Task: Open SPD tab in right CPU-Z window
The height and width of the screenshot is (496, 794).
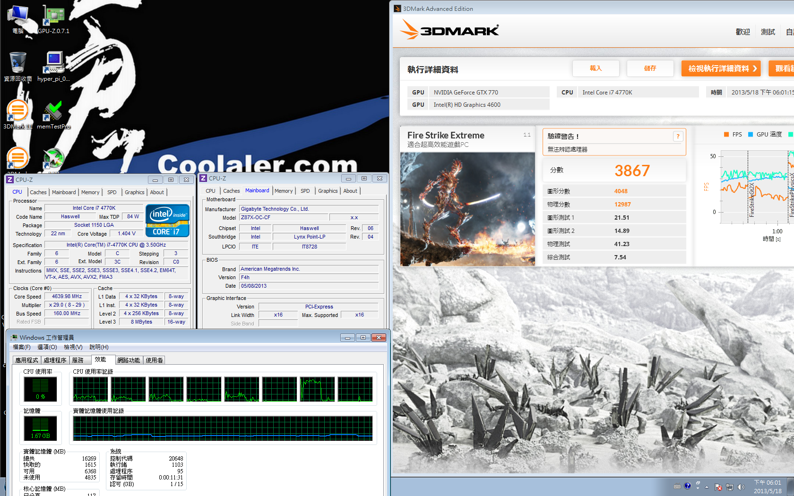Action: pos(305,191)
